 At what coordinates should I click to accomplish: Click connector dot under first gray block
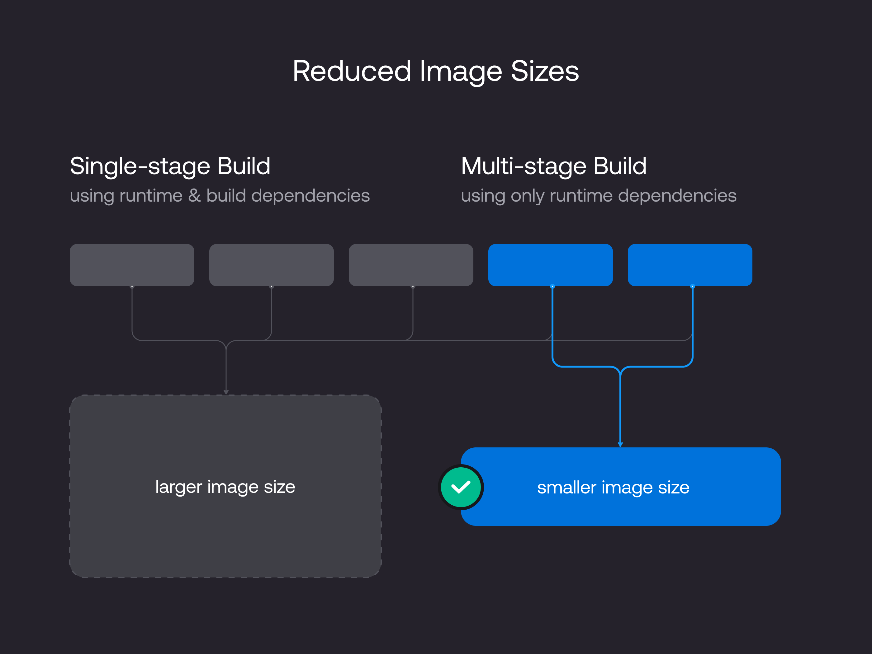132,287
